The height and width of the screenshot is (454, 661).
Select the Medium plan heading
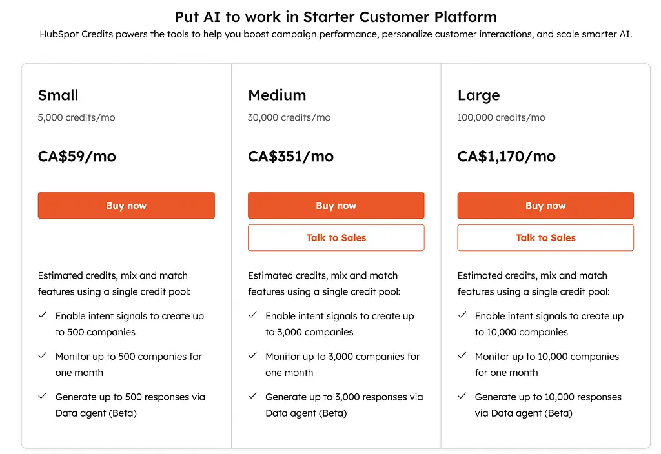(x=277, y=95)
